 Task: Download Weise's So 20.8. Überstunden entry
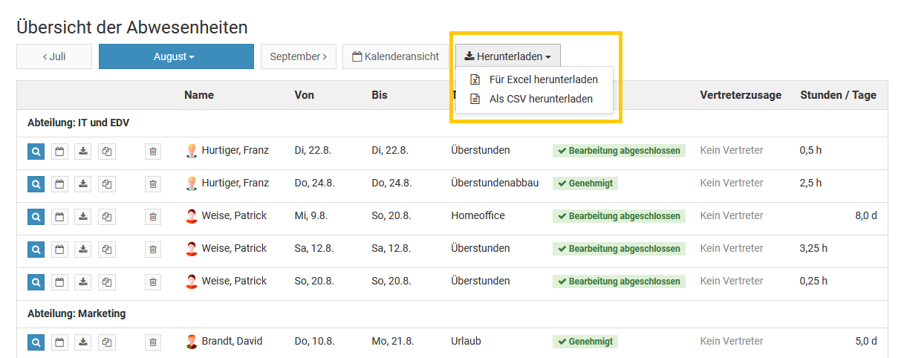[83, 281]
